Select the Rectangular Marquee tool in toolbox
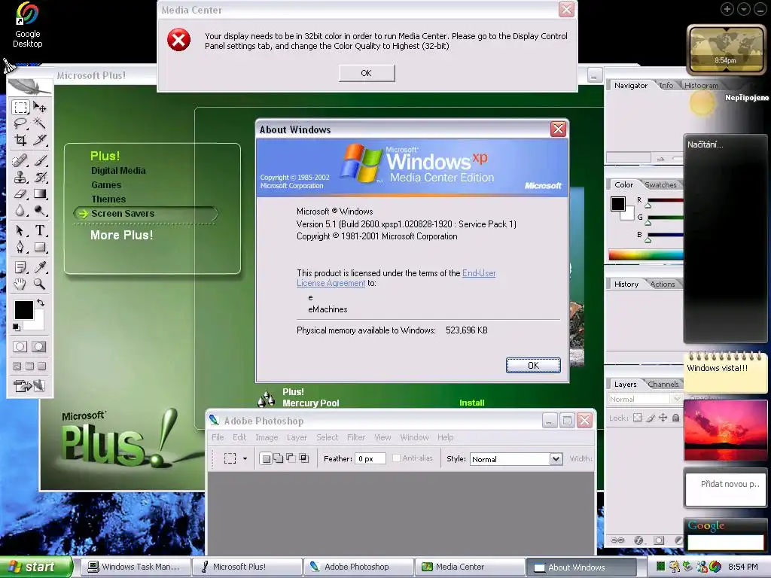This screenshot has height=578, width=771. coord(20,107)
